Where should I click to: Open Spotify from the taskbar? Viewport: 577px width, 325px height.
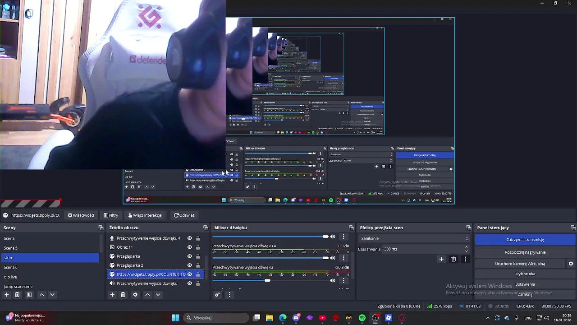(362, 318)
